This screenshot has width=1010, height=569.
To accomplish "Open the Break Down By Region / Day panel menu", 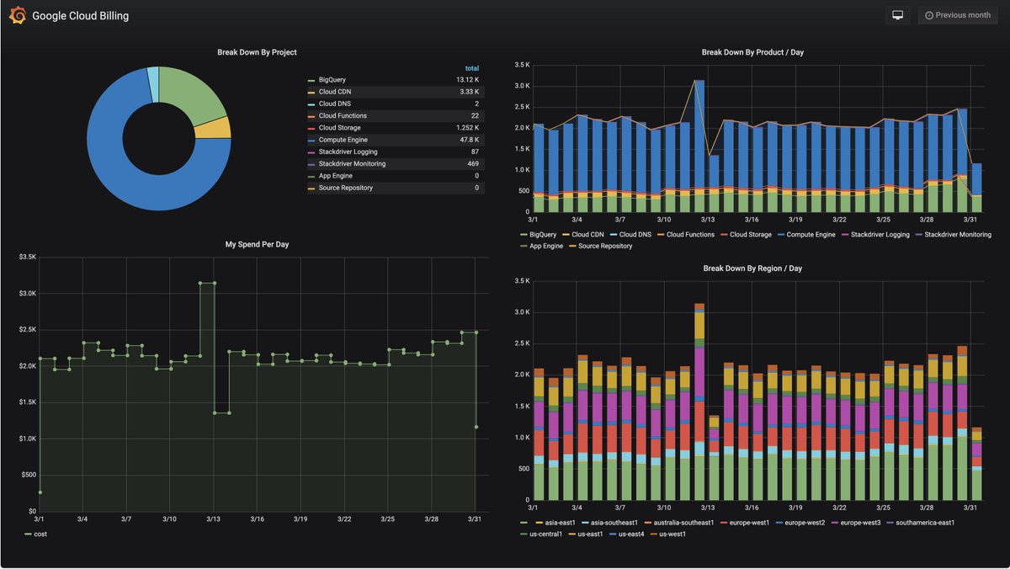I will click(x=752, y=268).
